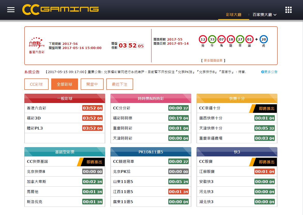Open 更多開獎結果 link
This screenshot has height=215, width=303.
point(213,60)
